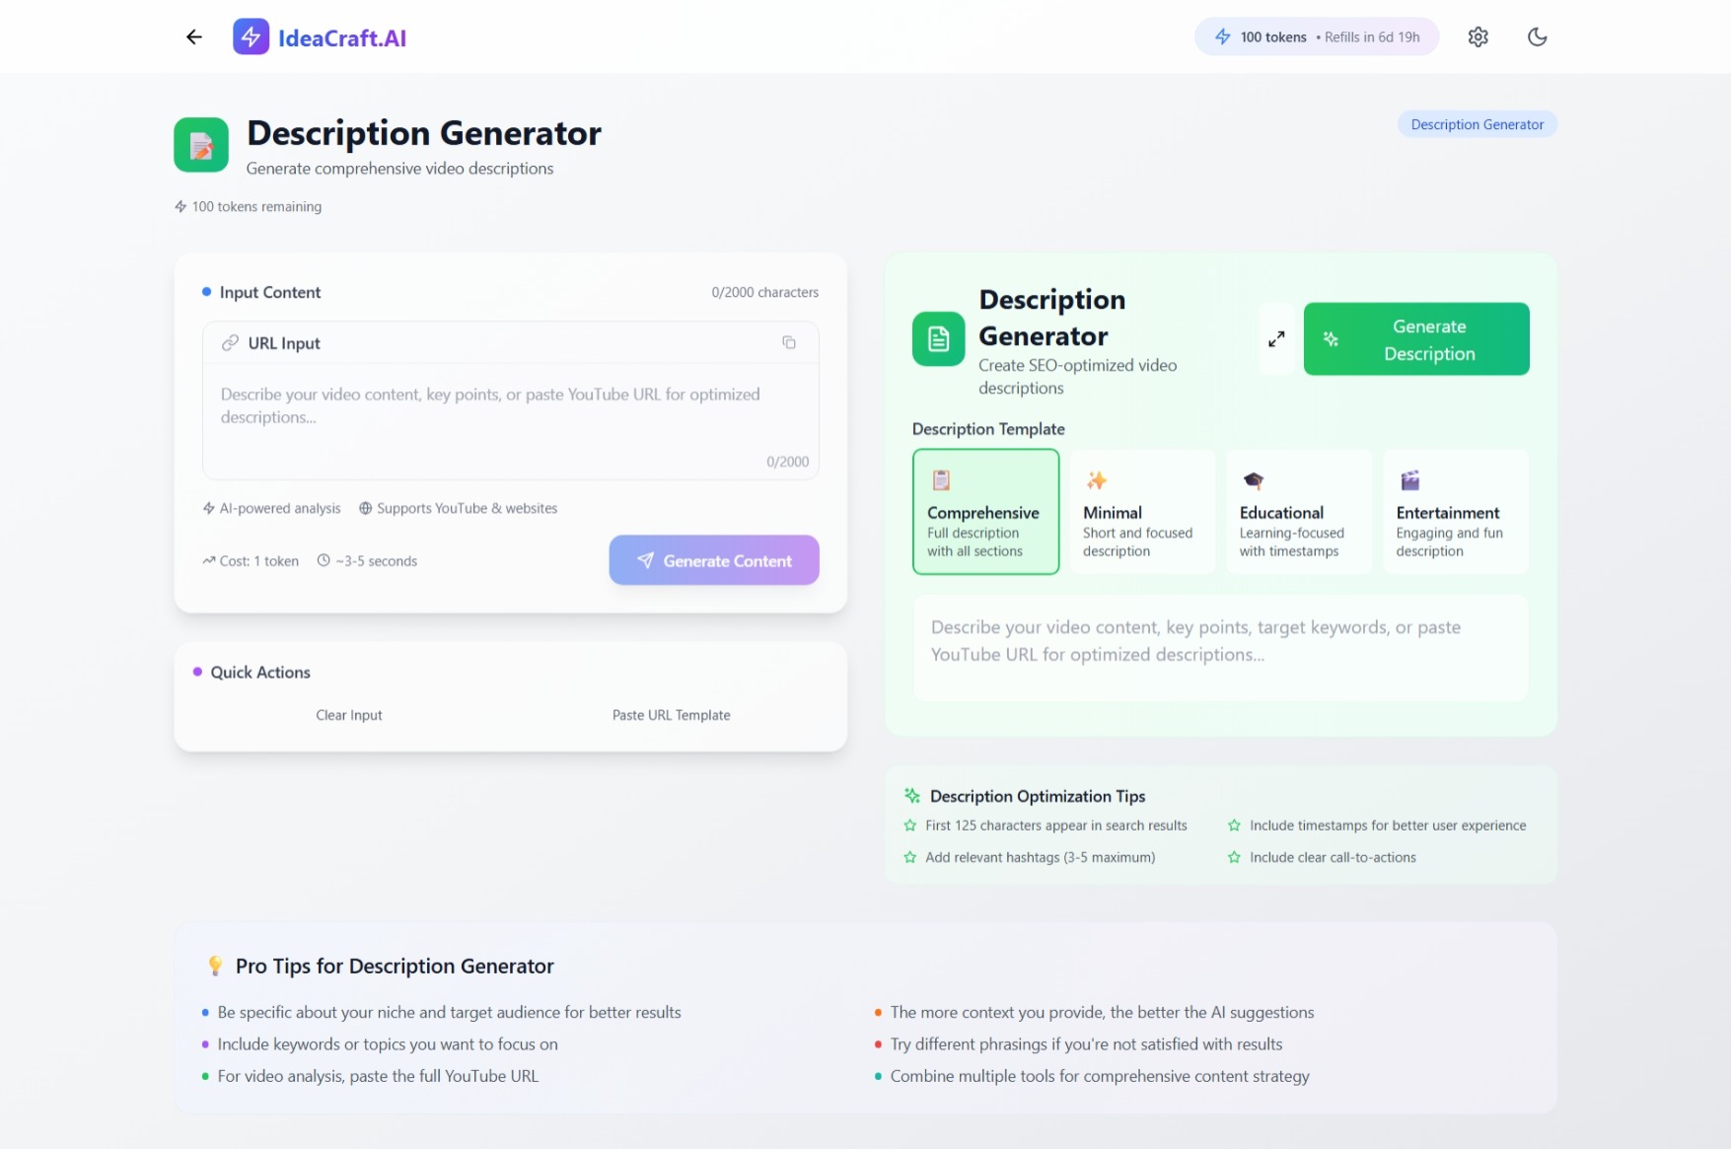Choose the Educational template card
The height and width of the screenshot is (1149, 1731).
[x=1298, y=512]
